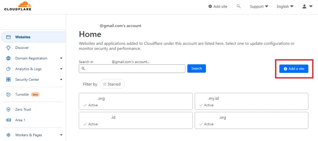Open Domain Registration in the sidebar
Image resolution: width=318 pixels, height=141 pixels.
point(31,58)
